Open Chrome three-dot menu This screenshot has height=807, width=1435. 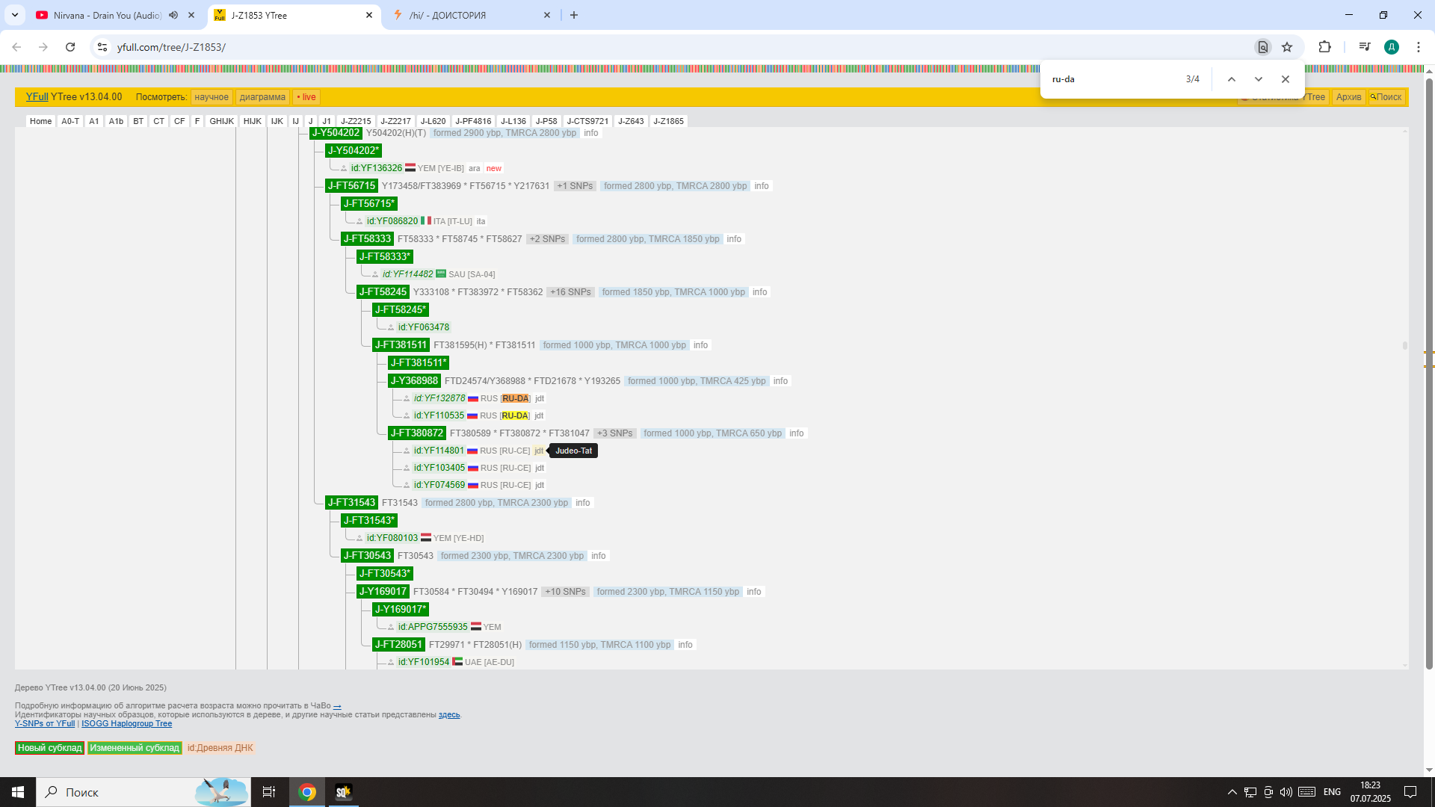click(x=1419, y=47)
